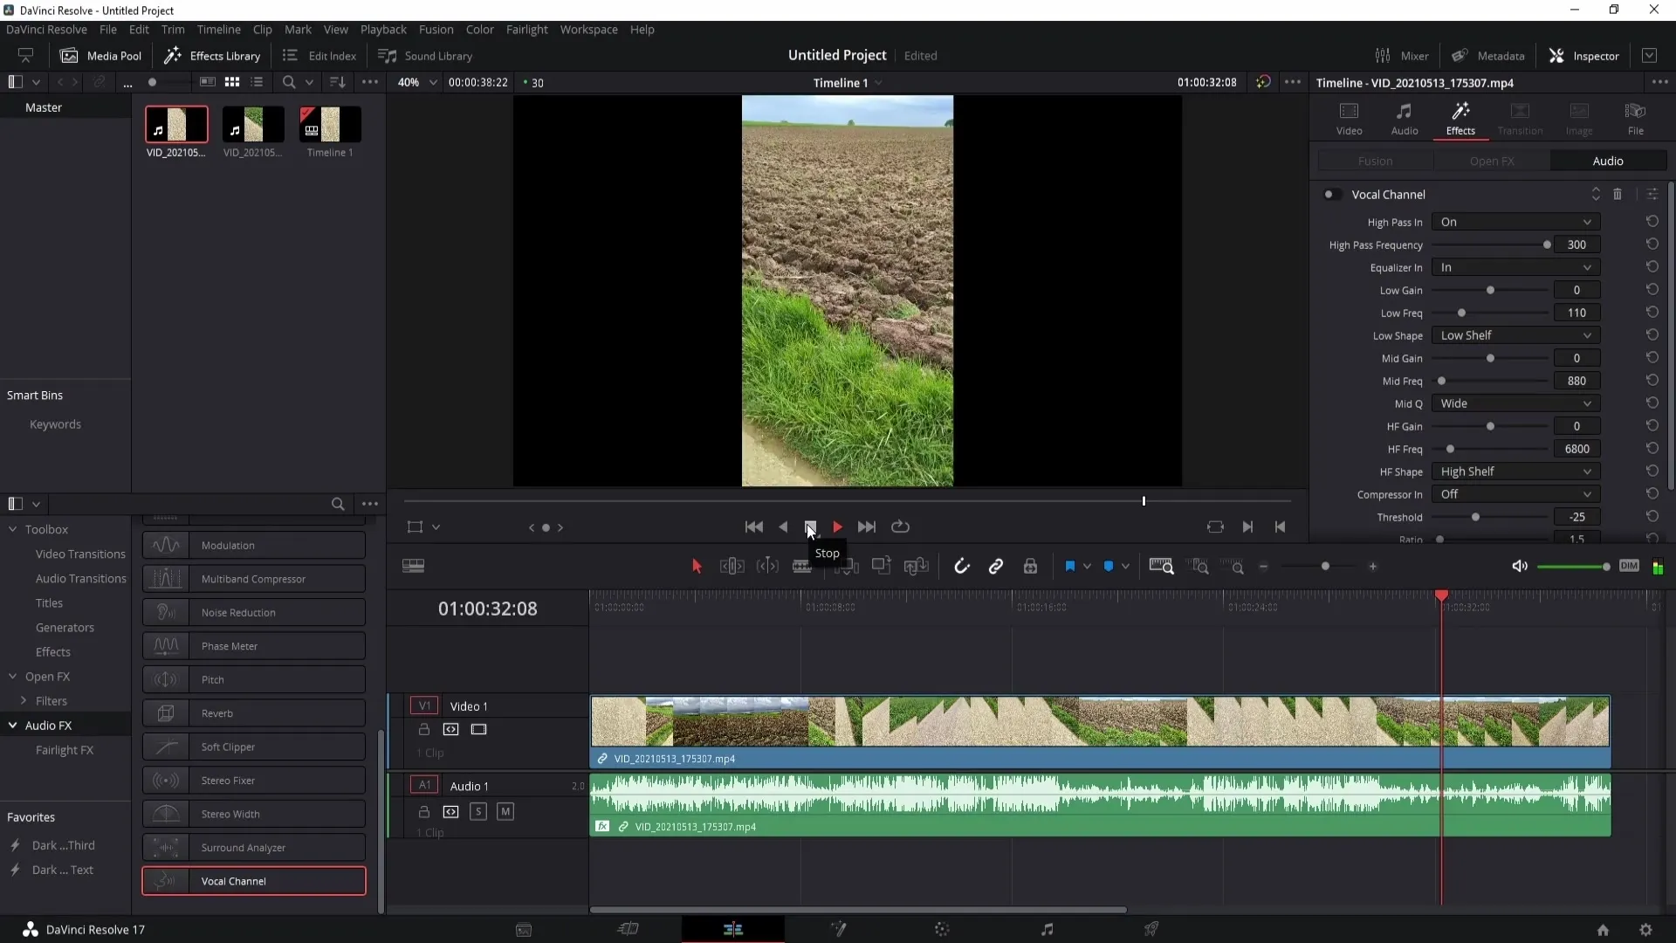
Task: Open the Fairlight menu
Action: 527,29
